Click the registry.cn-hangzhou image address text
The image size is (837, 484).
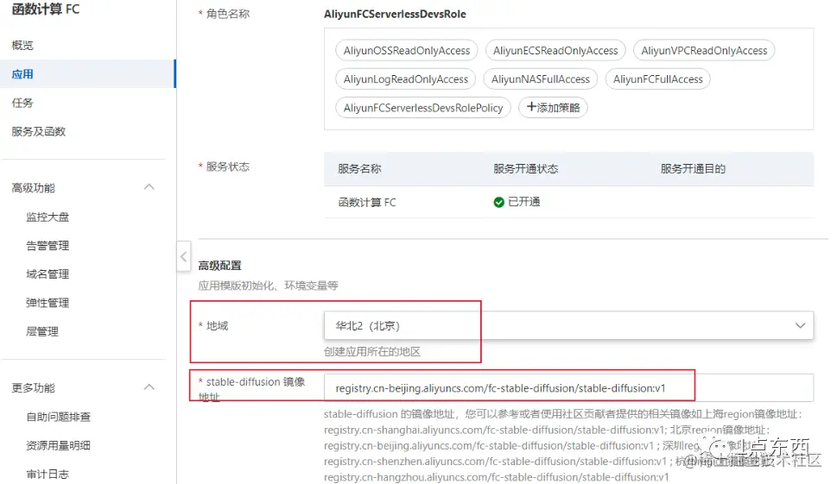click(x=497, y=477)
